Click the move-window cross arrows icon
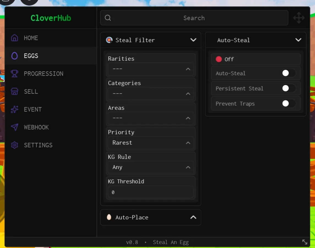The height and width of the screenshot is (248, 315). pyautogui.click(x=299, y=18)
